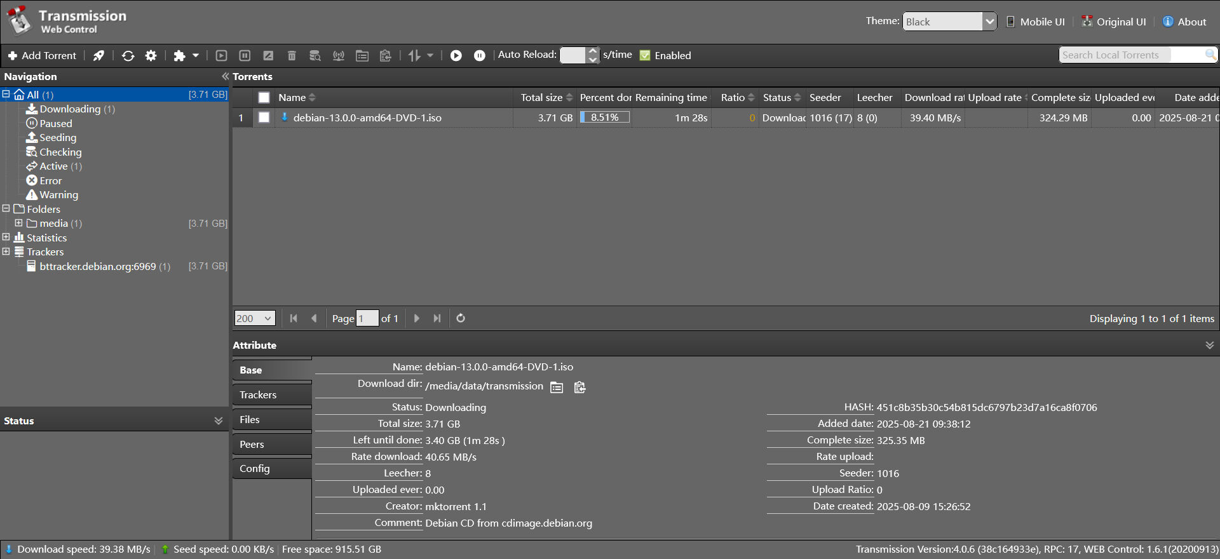The image size is (1220, 559).
Task: Toggle the rocket alternative-speed icon
Action: (98, 56)
